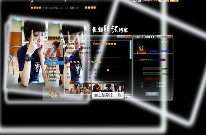The height and width of the screenshot is (135, 206).
Task: Click the register account link beside number field
Action: click(x=165, y=68)
